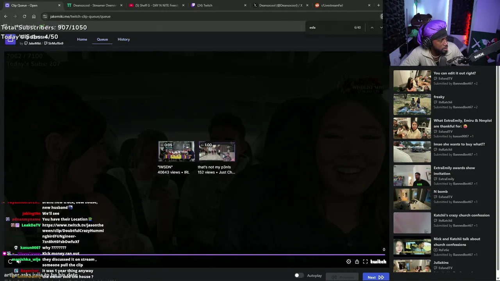Open a new browser tab
Viewport: 500px width, 281px height.
click(x=378, y=5)
